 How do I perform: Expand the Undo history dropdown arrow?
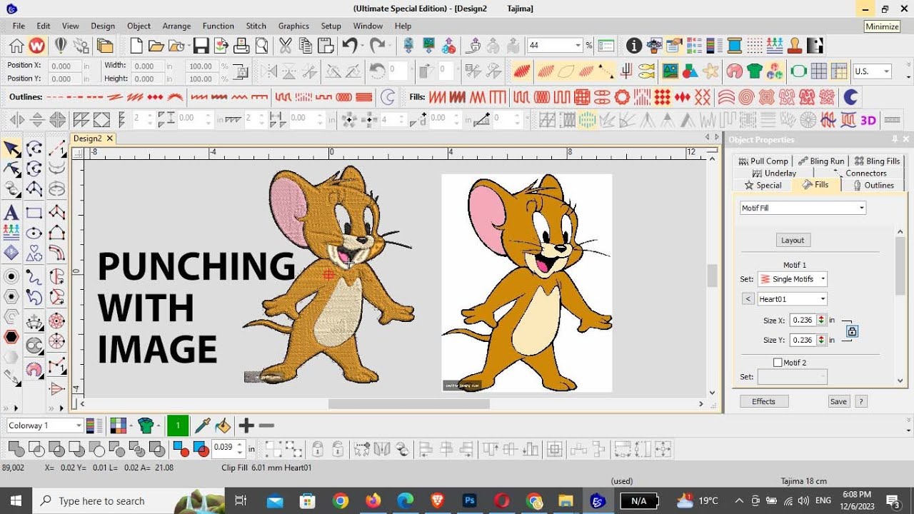(362, 46)
